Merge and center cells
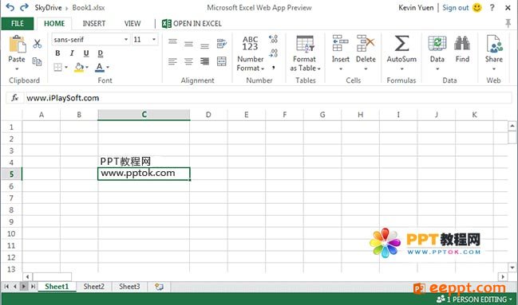The image size is (518, 305). (222, 61)
